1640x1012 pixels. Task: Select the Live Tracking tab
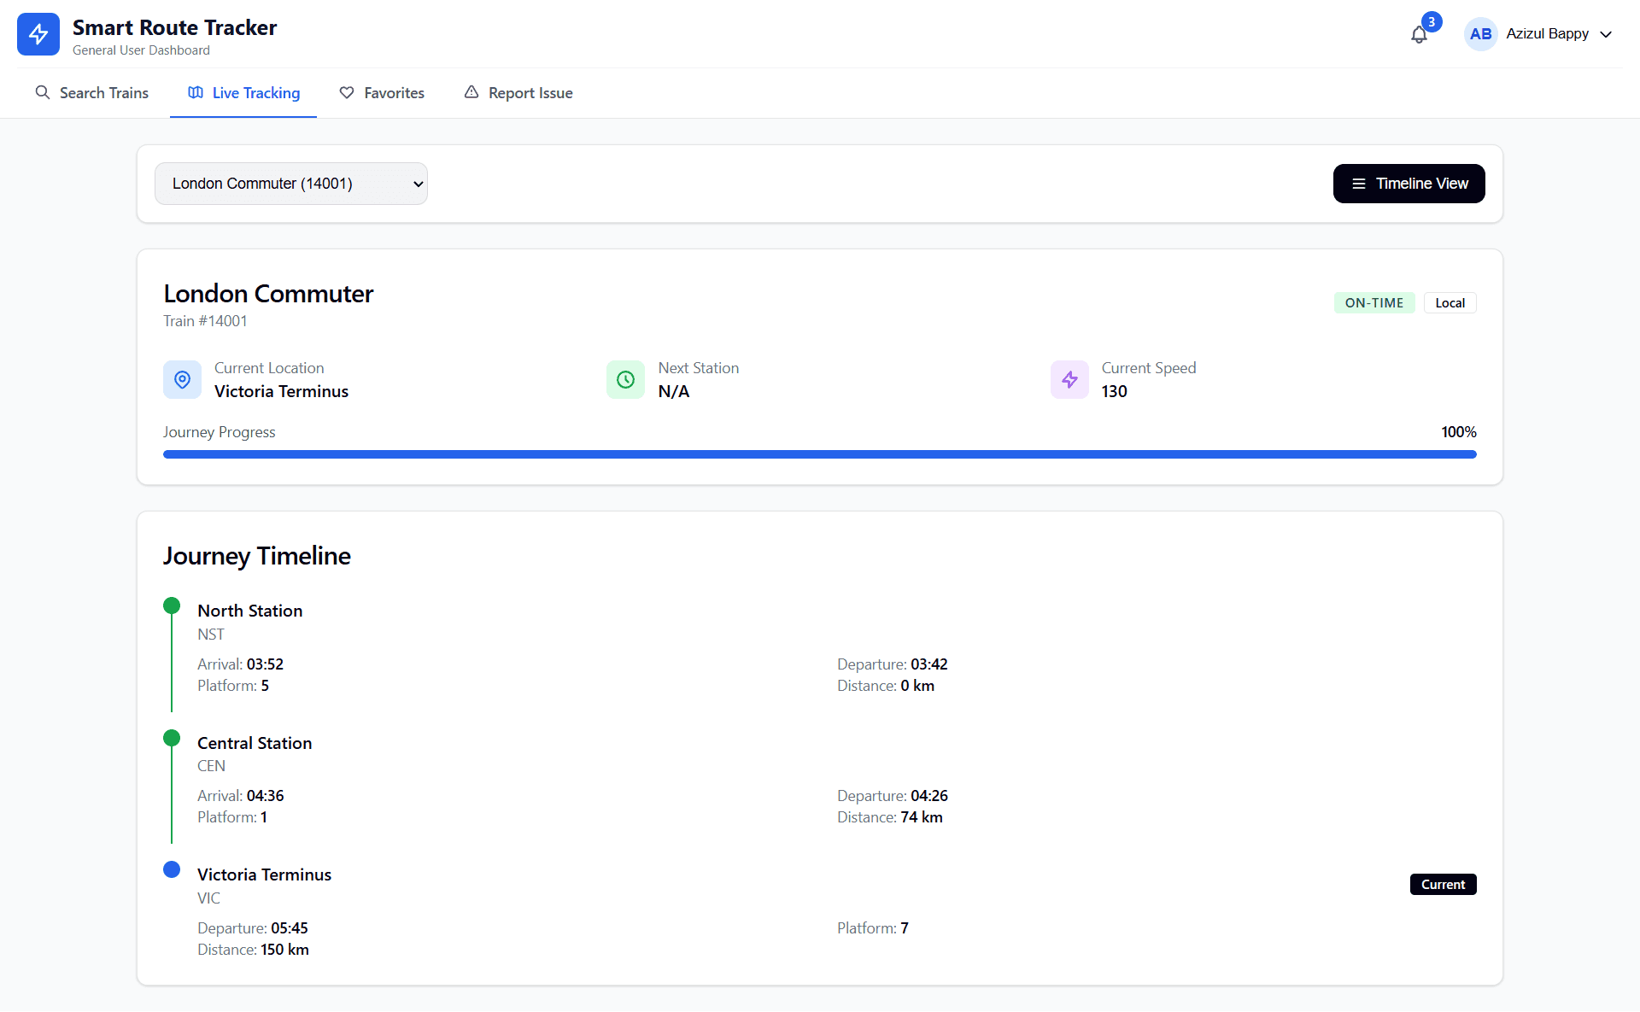coord(243,92)
